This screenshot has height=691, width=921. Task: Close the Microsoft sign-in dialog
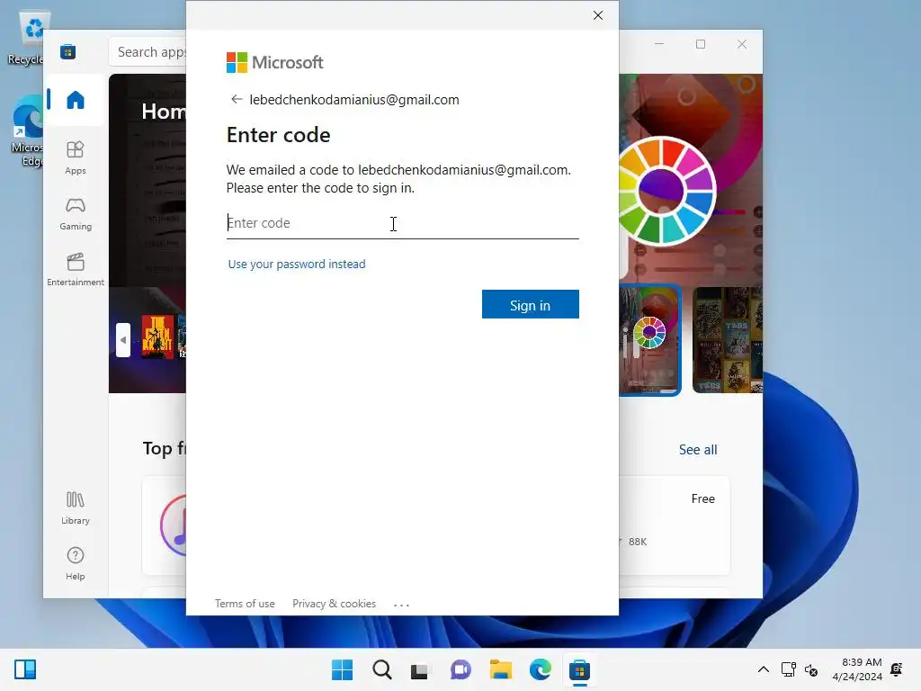pyautogui.click(x=598, y=15)
